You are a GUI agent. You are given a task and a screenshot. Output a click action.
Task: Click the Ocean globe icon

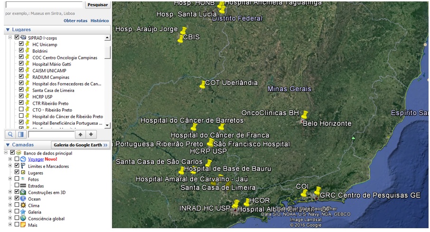[x=23, y=199]
